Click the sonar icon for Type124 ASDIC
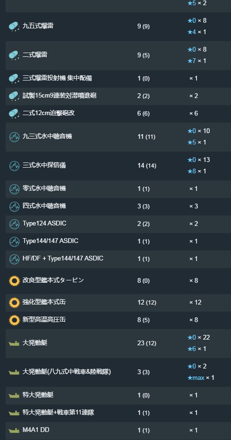This screenshot has height=440, width=231. (14, 224)
